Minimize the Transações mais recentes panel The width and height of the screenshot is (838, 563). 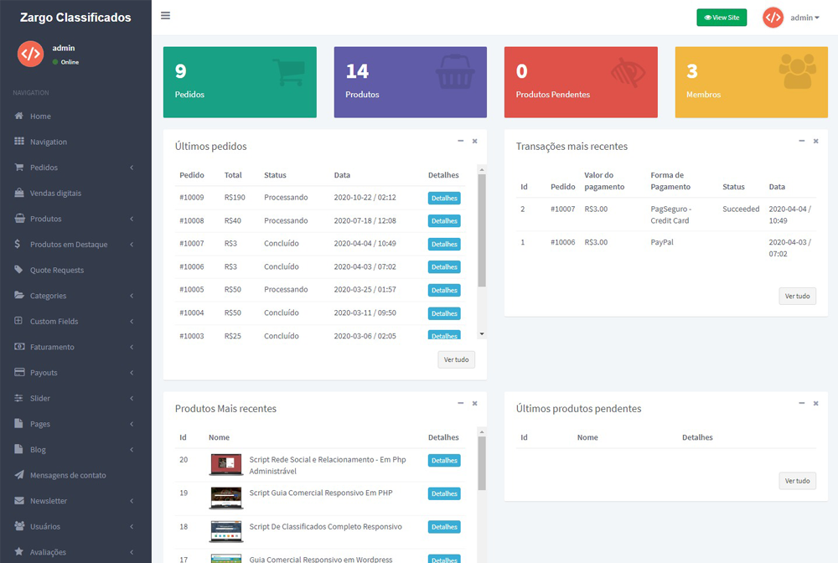click(801, 141)
